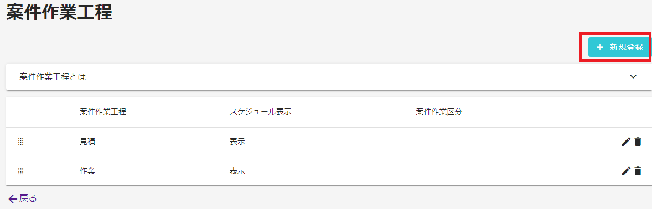
Task: Select the drag handle of 作業 row
Action: pos(21,171)
